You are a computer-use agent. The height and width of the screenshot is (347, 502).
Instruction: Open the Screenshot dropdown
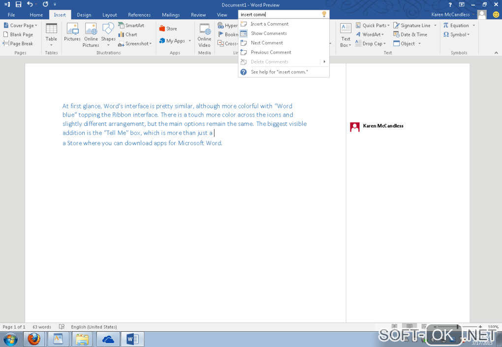(135, 43)
